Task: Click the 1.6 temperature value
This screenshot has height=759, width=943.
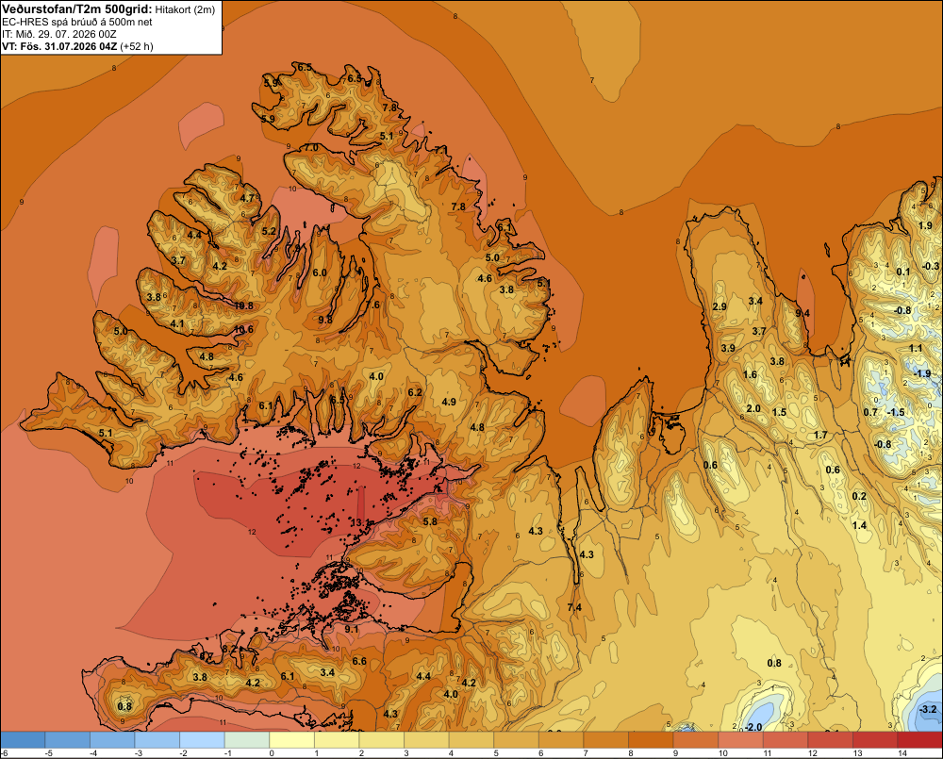Action: pos(750,374)
